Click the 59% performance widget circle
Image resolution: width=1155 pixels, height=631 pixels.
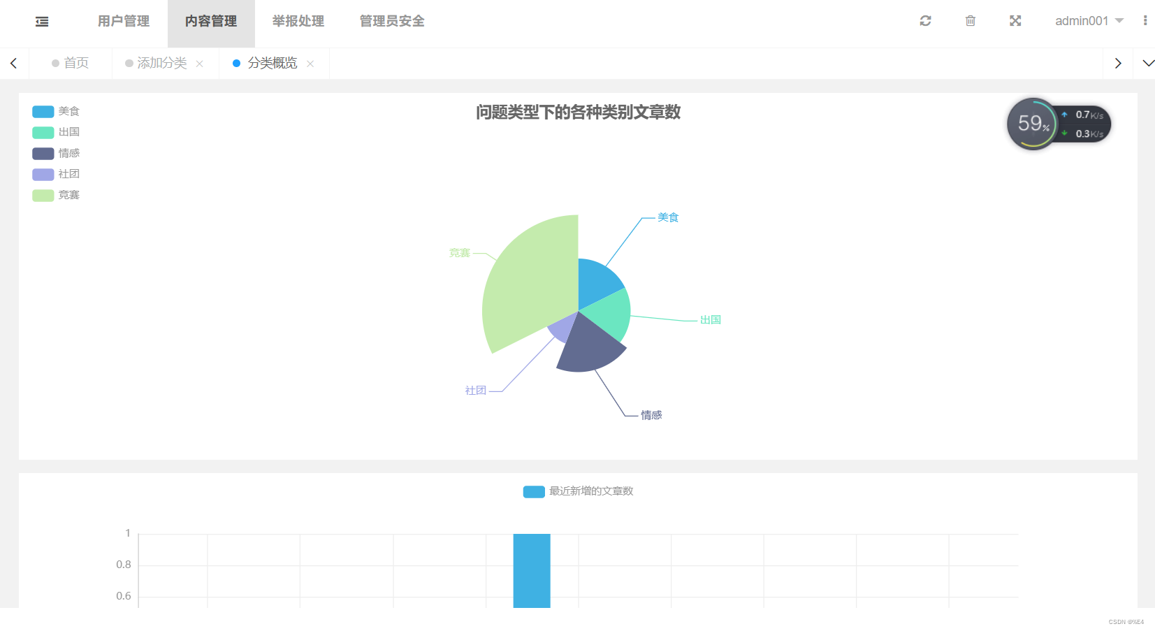point(1032,124)
